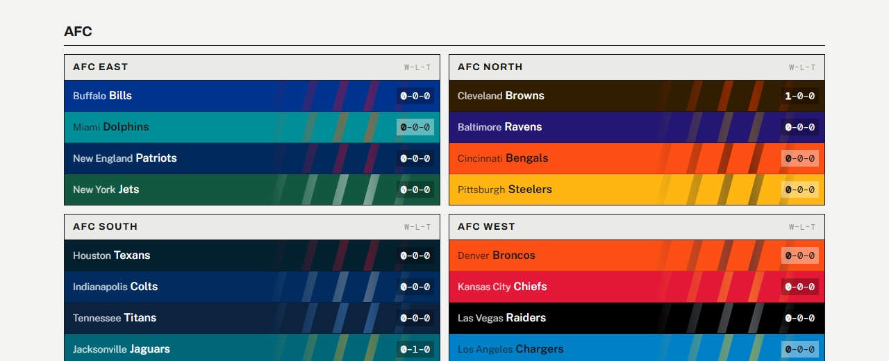Screen dimensions: 889x361
Task: Choose the New York Jets row
Action: pyautogui.click(x=252, y=190)
